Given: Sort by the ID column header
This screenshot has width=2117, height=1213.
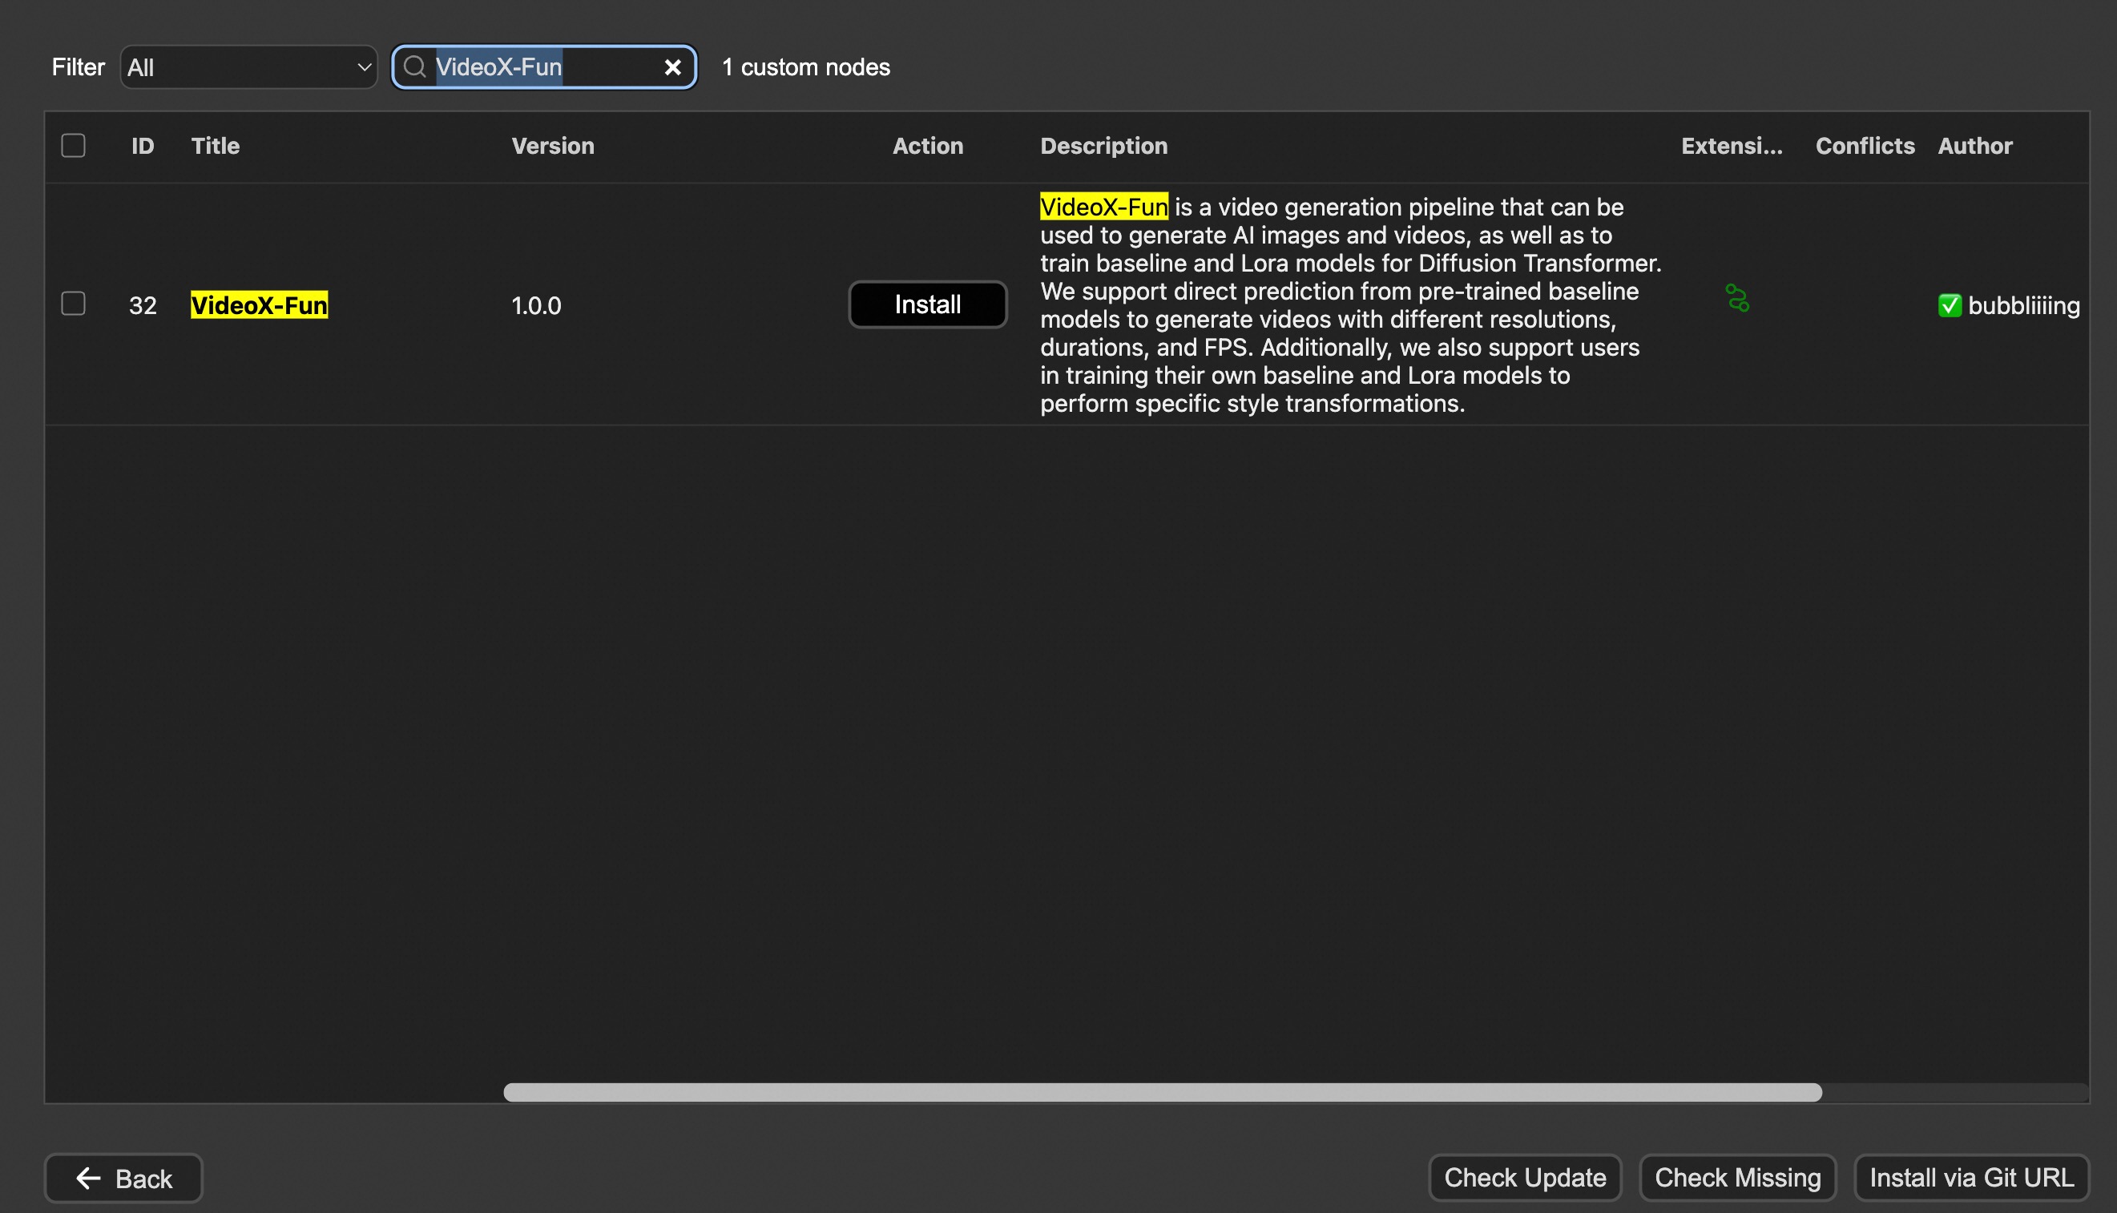Looking at the screenshot, I should pos(143,146).
